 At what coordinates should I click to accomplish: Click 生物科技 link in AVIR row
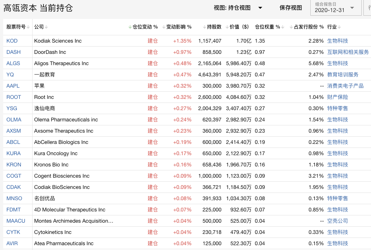pyautogui.click(x=338, y=244)
